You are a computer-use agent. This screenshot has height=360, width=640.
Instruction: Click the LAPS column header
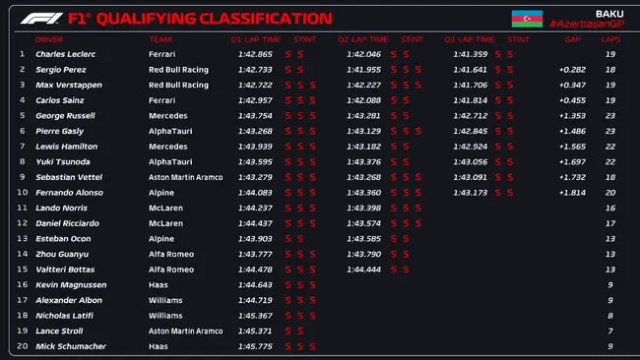(x=610, y=39)
